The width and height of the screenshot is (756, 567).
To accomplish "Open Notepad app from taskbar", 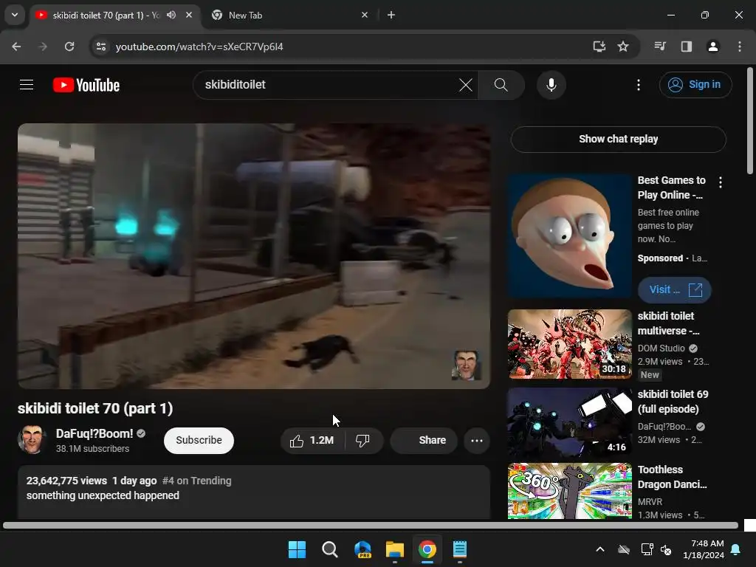I will [460, 549].
